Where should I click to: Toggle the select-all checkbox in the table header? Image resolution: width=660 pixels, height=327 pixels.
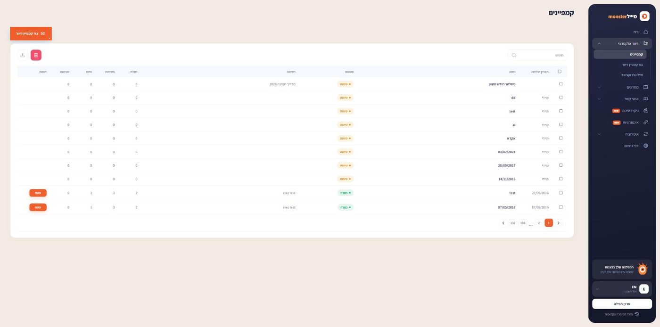point(560,72)
